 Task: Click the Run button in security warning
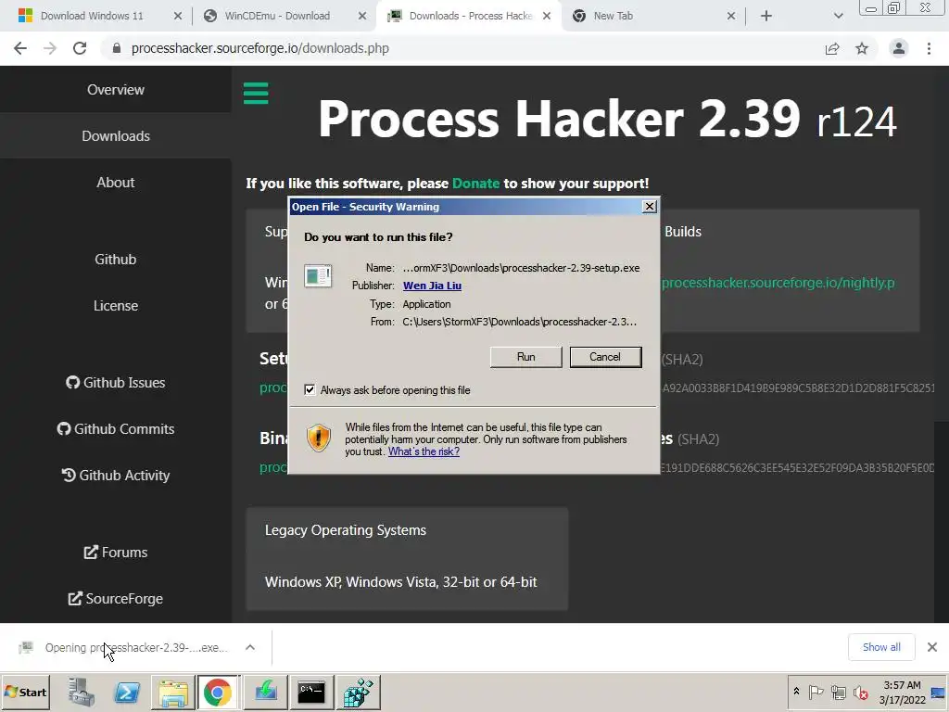coord(525,357)
